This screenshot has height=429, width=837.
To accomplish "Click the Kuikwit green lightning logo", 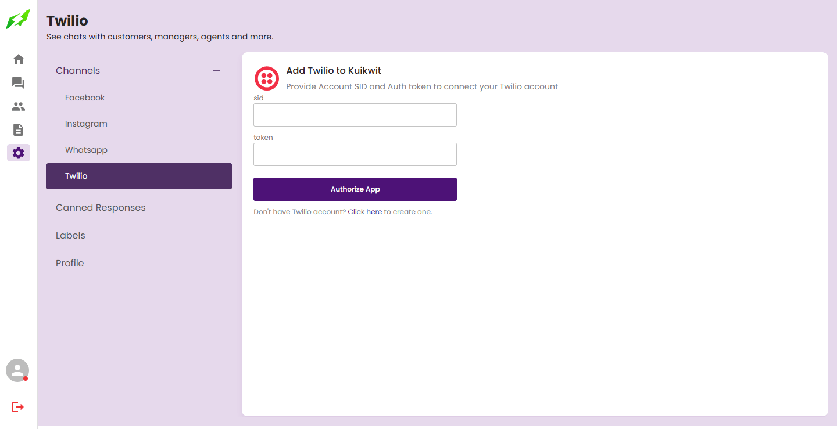I will point(18,19).
